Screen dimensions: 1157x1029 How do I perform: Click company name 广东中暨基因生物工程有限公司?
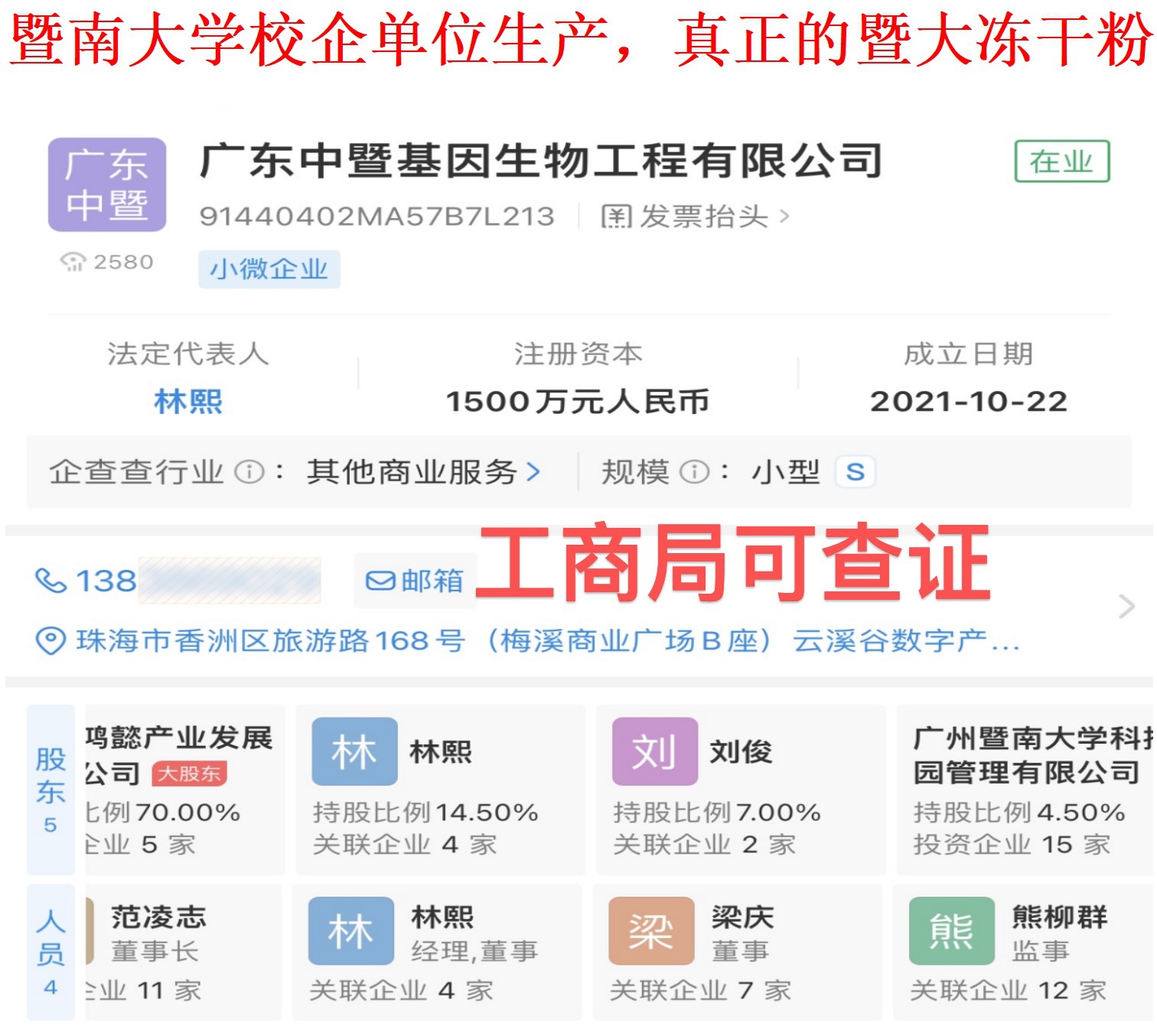pyautogui.click(x=541, y=161)
